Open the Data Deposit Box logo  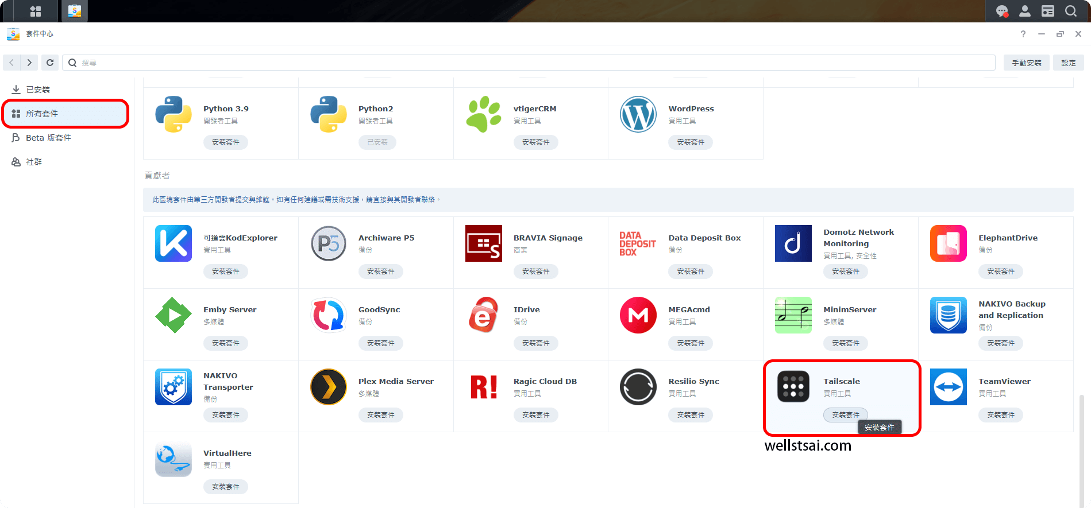pos(638,243)
